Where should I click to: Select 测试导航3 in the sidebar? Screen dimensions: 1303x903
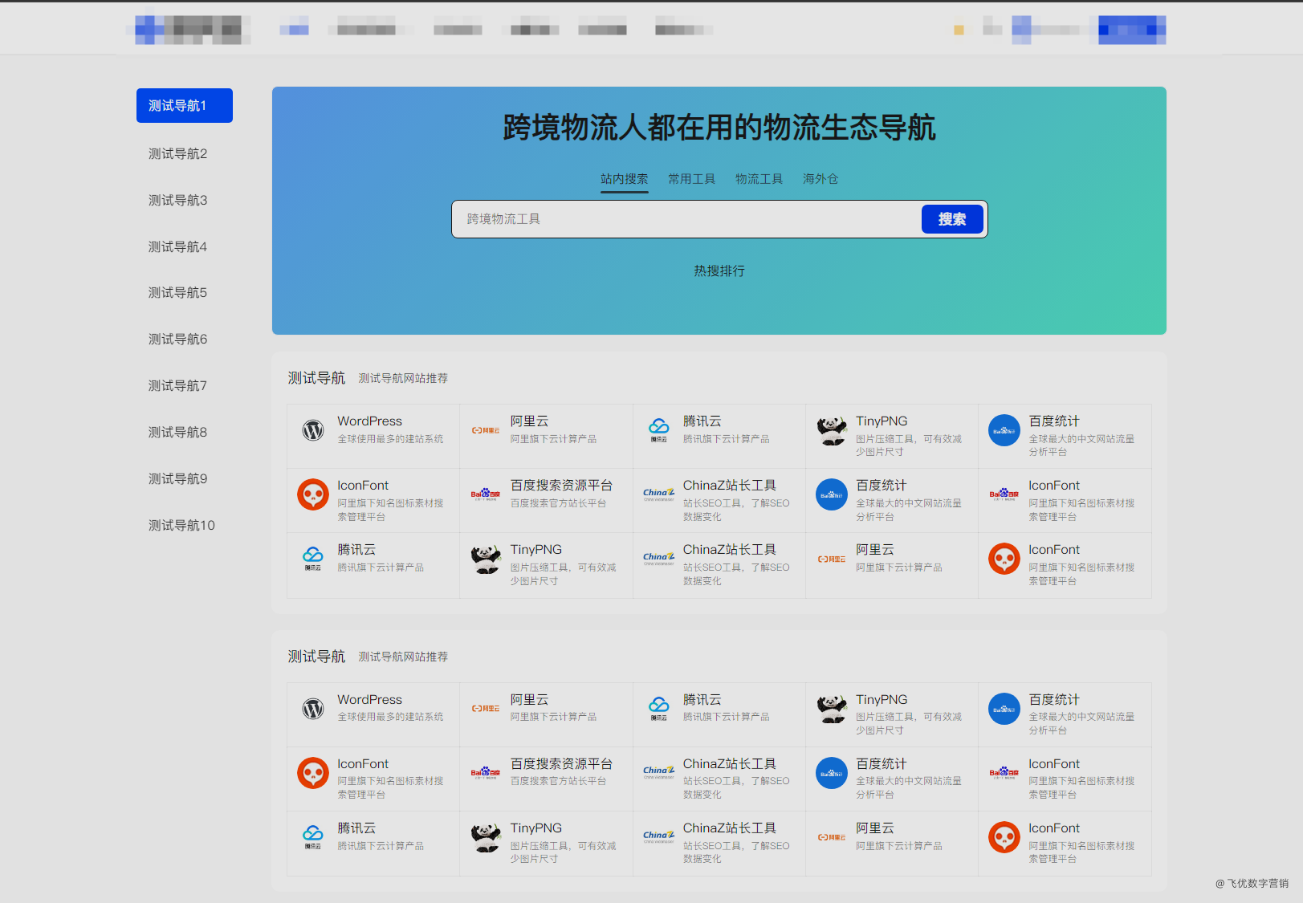[178, 200]
